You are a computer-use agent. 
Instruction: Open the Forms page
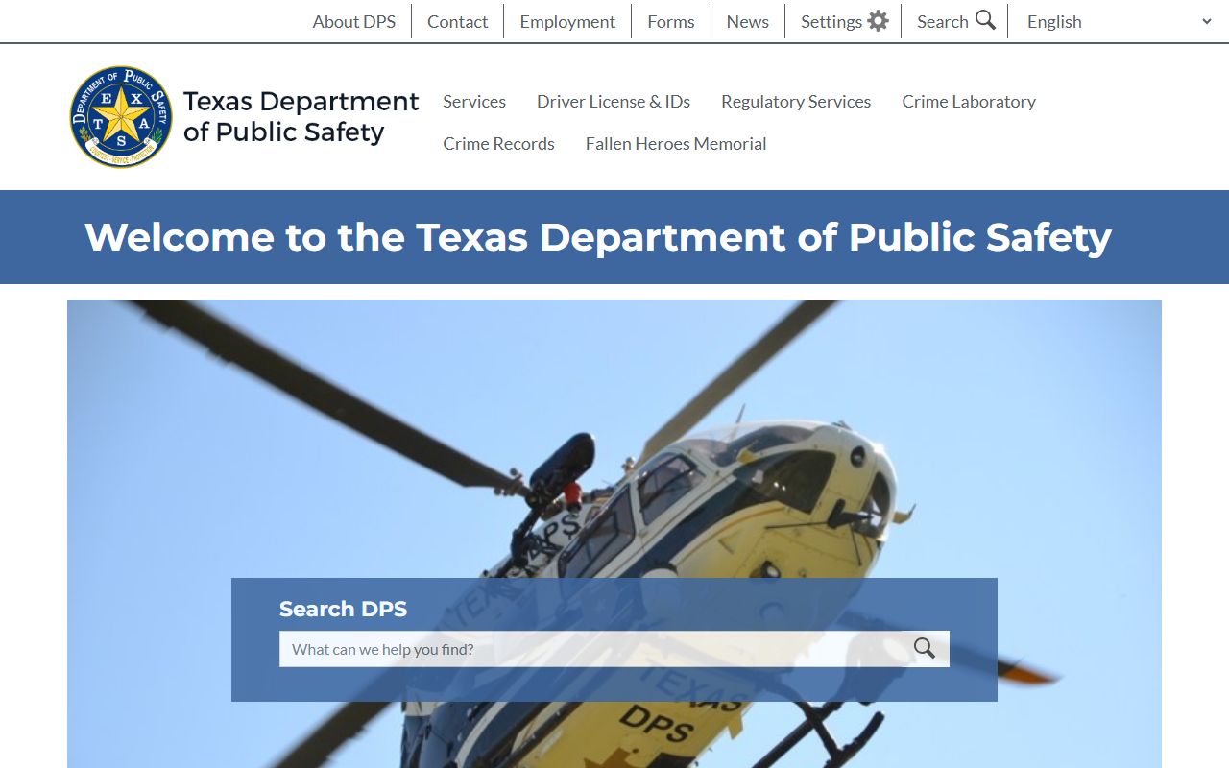point(671,21)
